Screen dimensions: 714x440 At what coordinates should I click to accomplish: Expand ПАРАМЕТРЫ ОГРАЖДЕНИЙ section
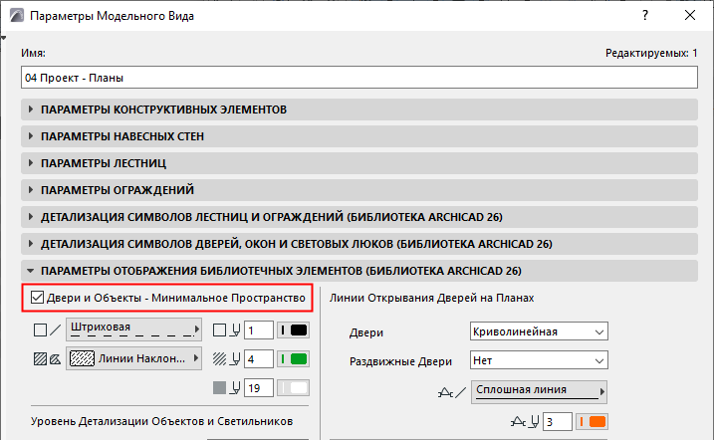tap(358, 190)
